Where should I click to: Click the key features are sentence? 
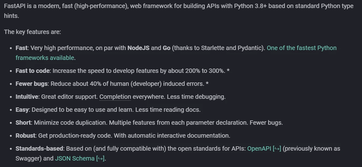pos(32,32)
